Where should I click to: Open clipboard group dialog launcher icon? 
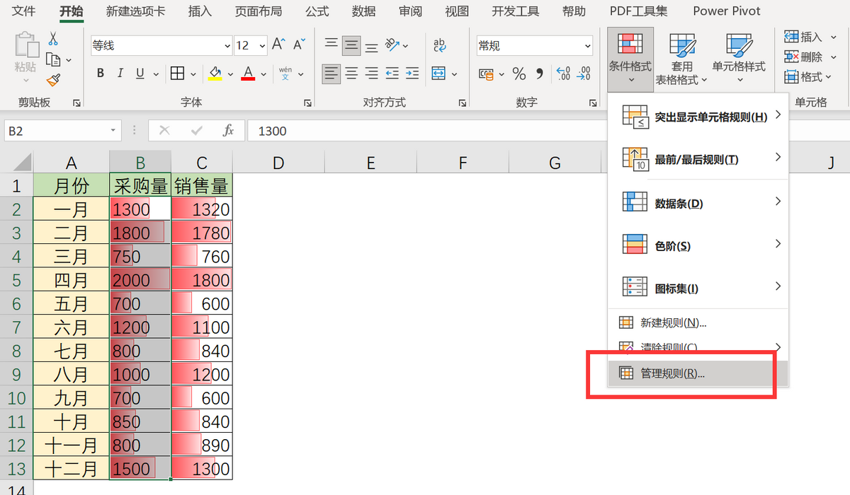coord(76,103)
